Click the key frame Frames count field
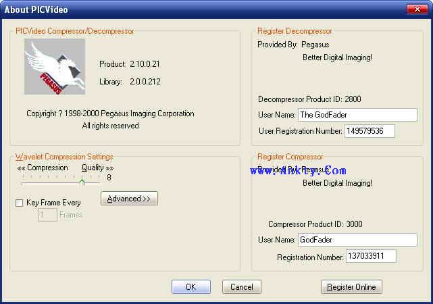The width and height of the screenshot is (433, 304). click(47, 215)
